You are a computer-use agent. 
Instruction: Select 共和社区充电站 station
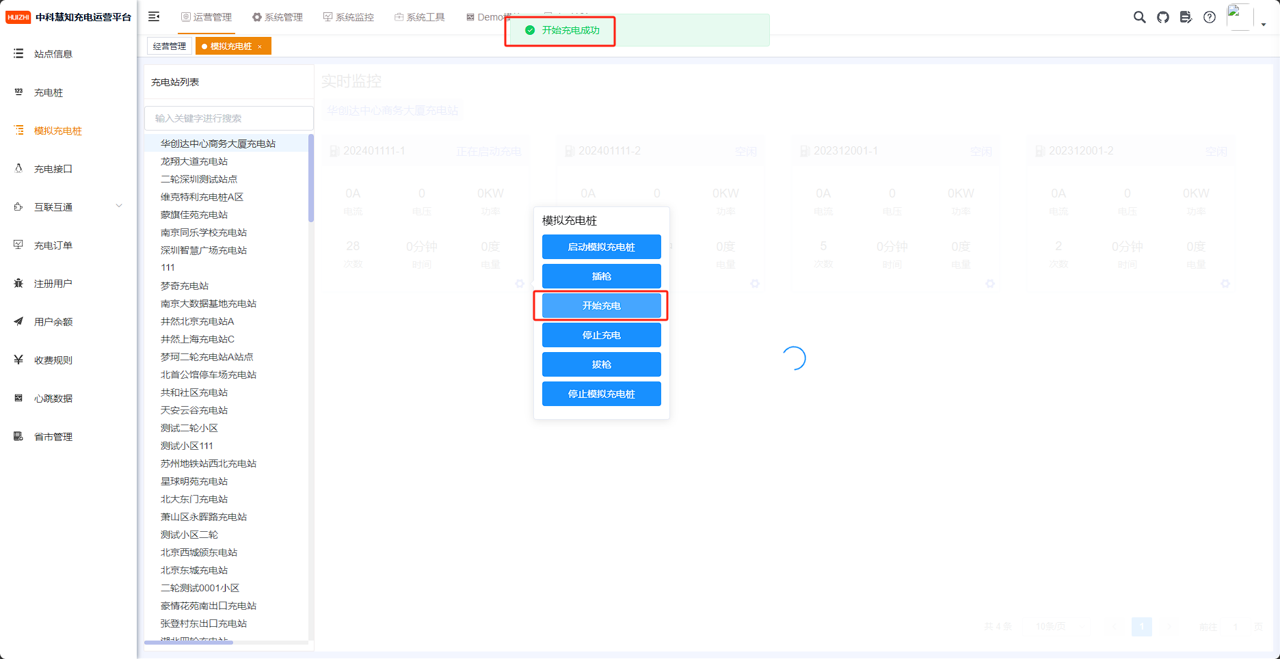194,392
